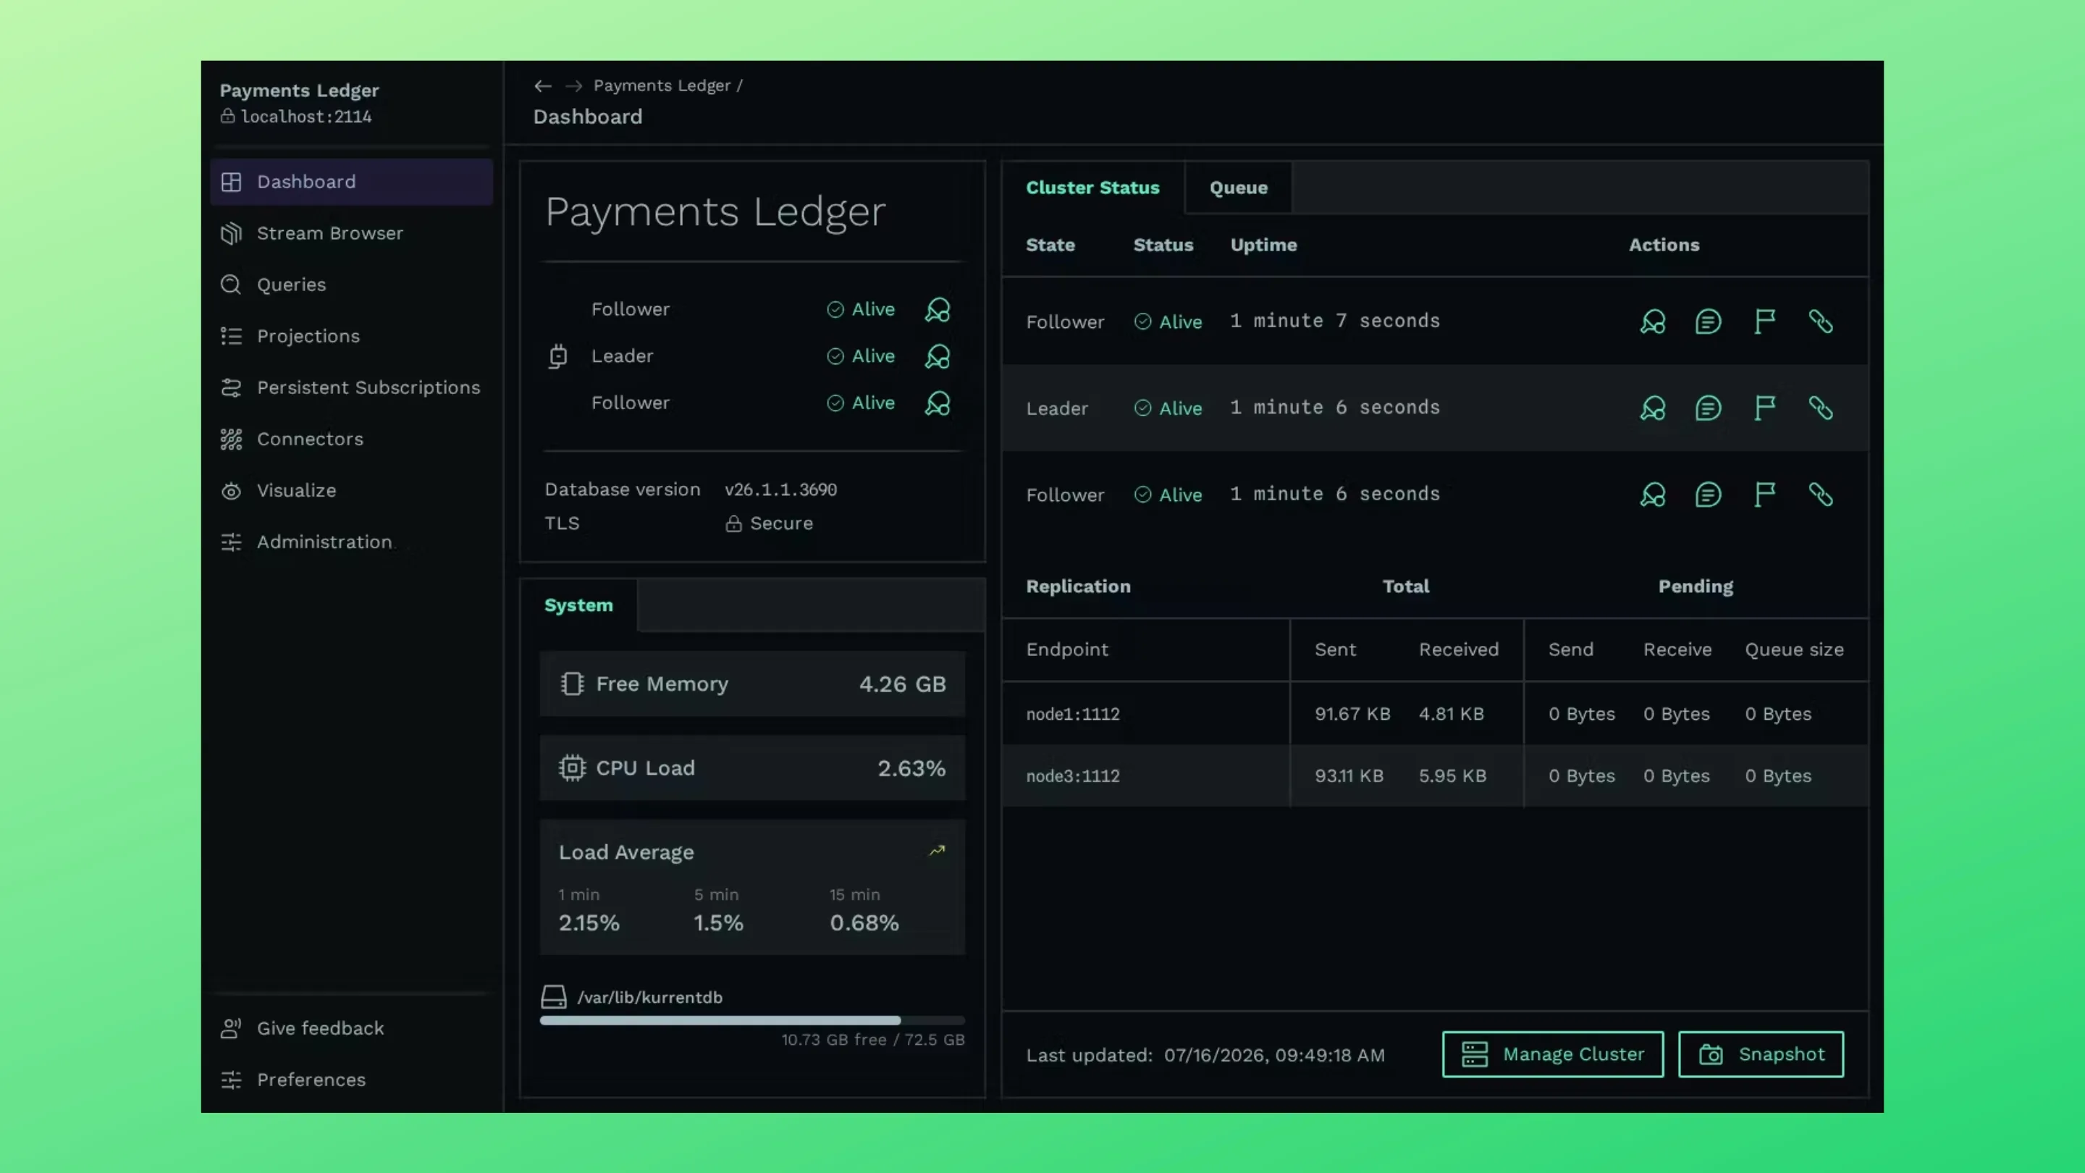The width and height of the screenshot is (2085, 1173).
Task: Switch to the Queue tab
Action: click(x=1239, y=188)
